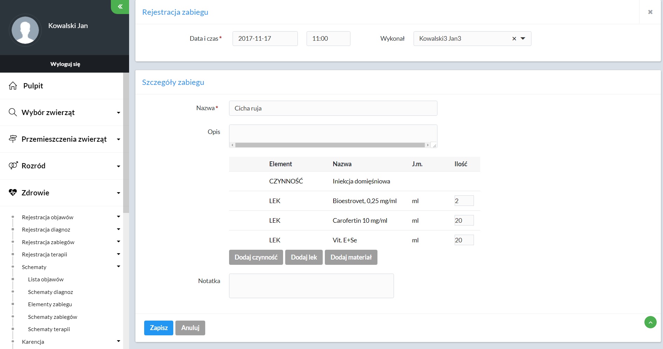The width and height of the screenshot is (663, 349).
Task: Open Lista objawów
Action: tap(46, 279)
